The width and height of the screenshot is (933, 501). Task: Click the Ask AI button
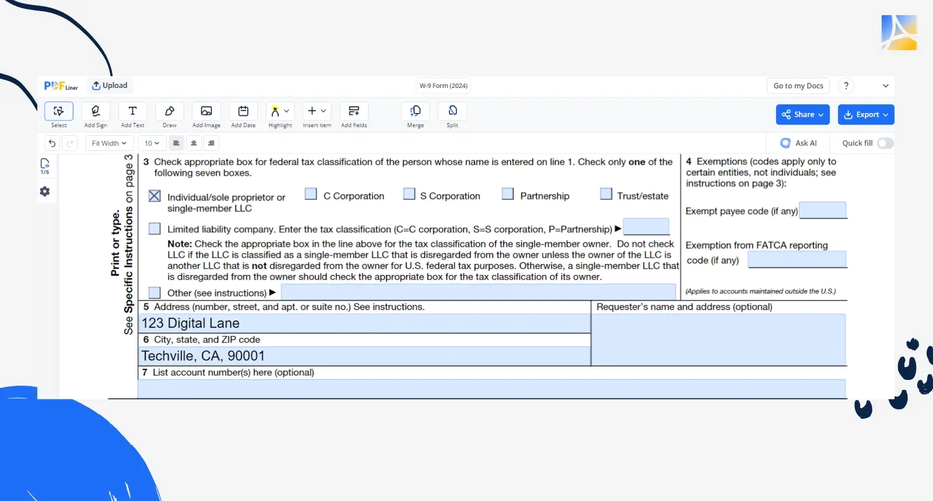pos(799,143)
